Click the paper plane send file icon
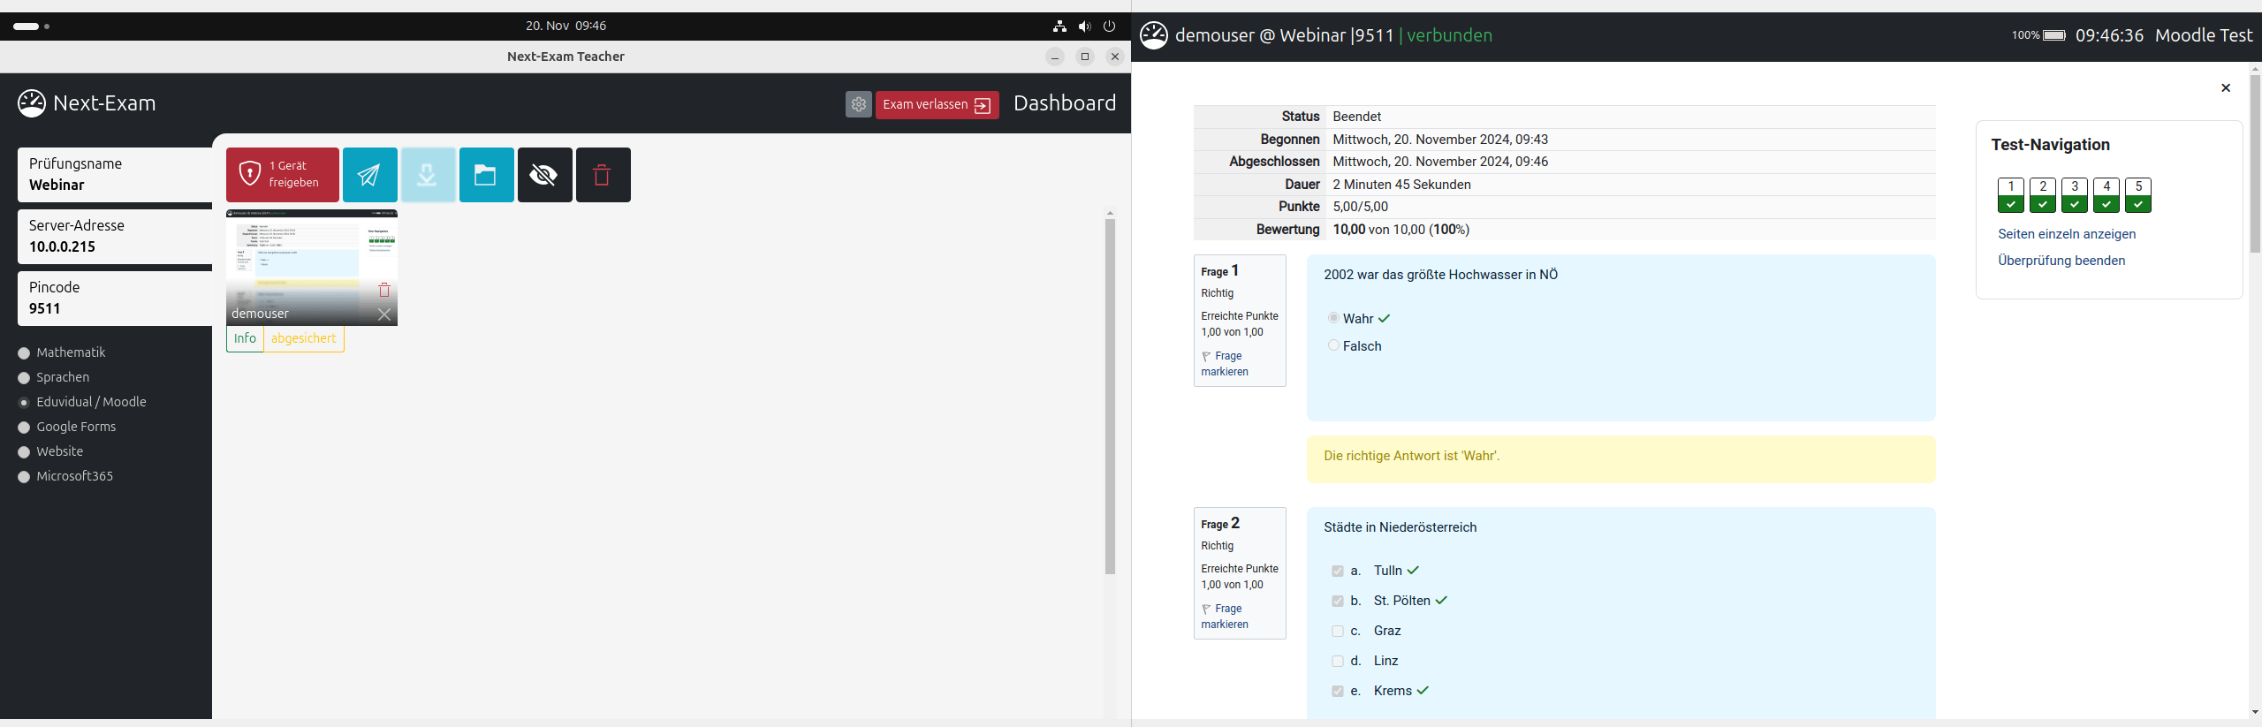Viewport: 2262px width, 727px height. pos(369,175)
